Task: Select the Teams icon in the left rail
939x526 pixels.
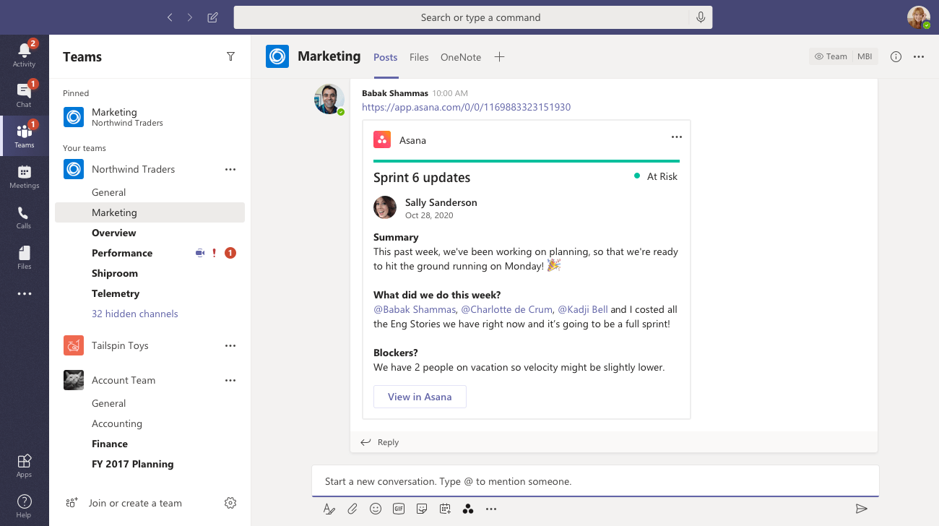Action: 25,136
